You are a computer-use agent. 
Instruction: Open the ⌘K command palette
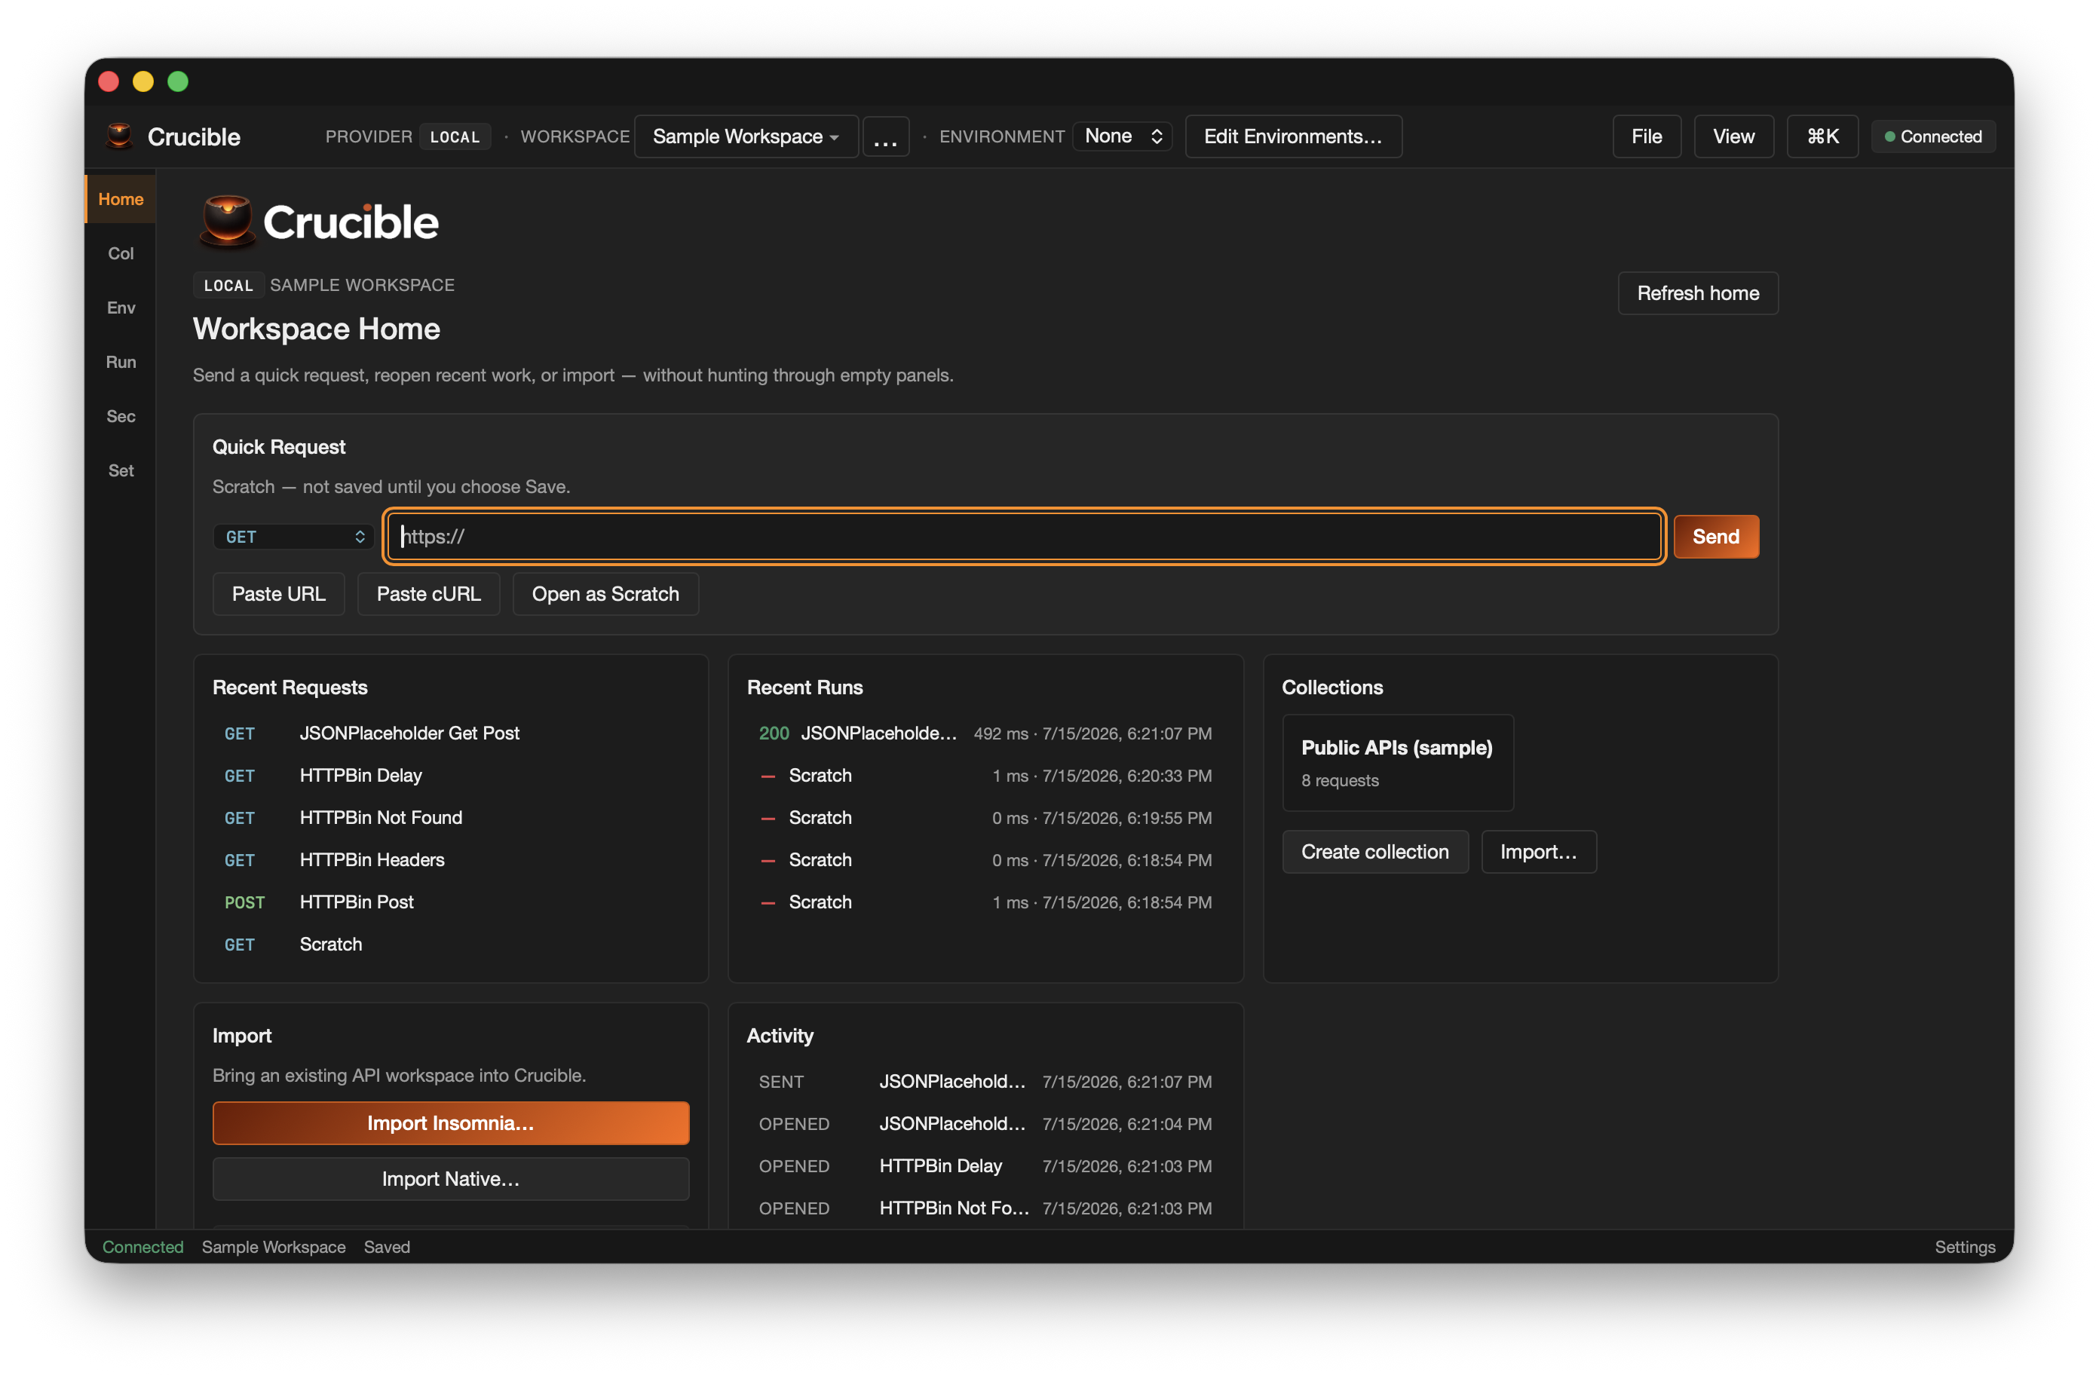click(x=1822, y=136)
